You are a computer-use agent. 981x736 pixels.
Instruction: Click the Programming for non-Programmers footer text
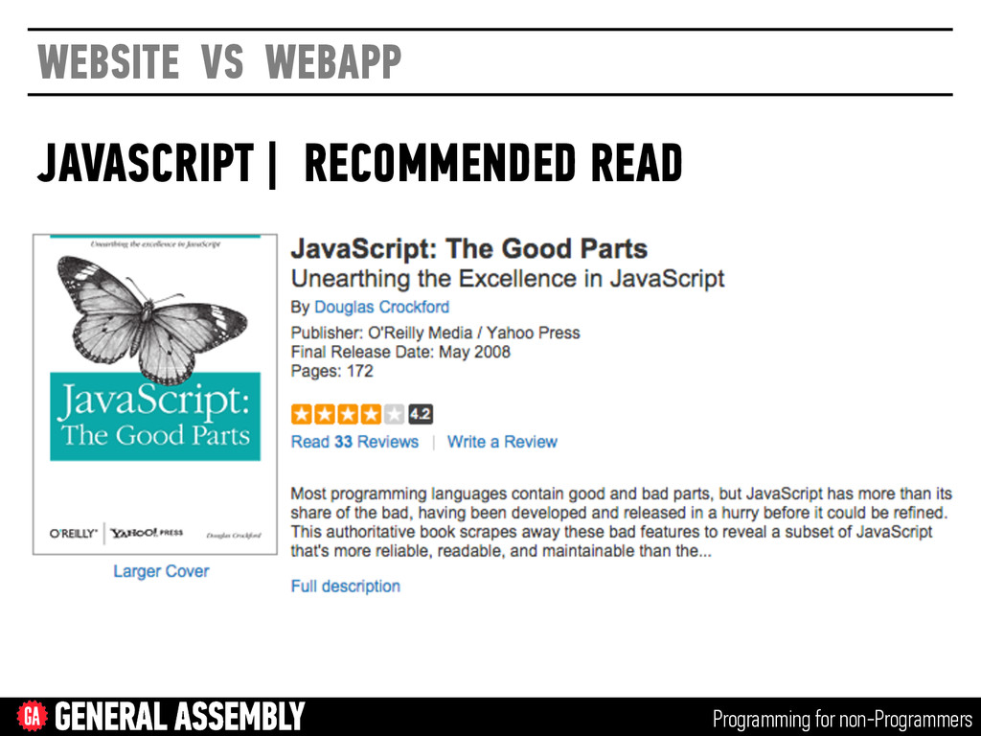point(842,719)
